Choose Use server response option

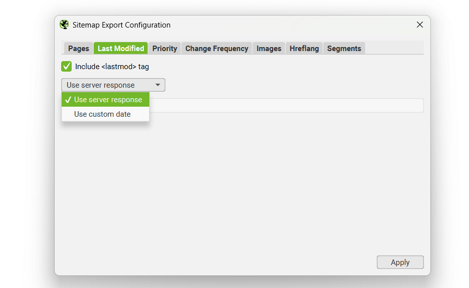[105, 100]
